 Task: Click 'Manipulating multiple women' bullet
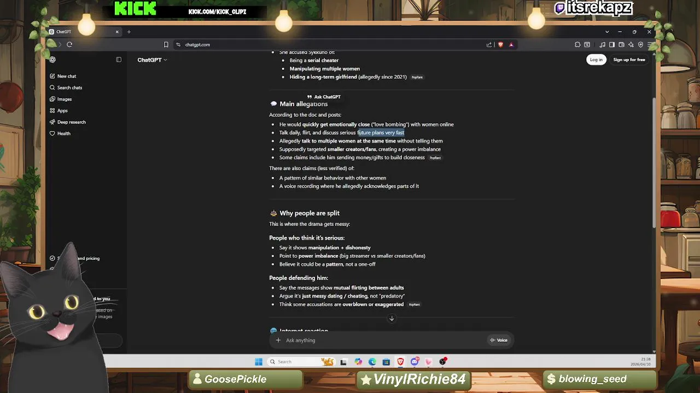pos(324,69)
